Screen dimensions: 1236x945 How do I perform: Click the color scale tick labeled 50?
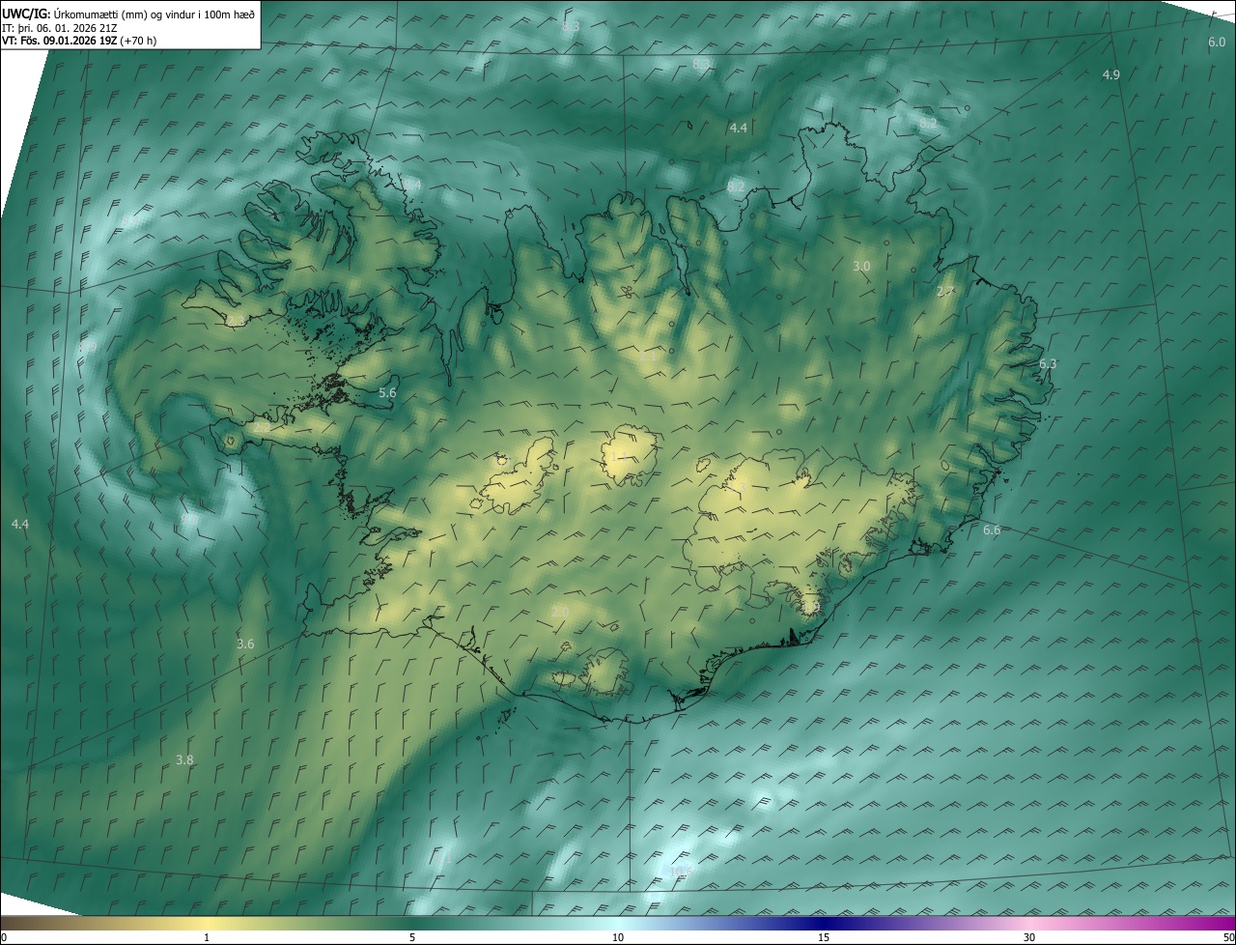coord(1228,937)
